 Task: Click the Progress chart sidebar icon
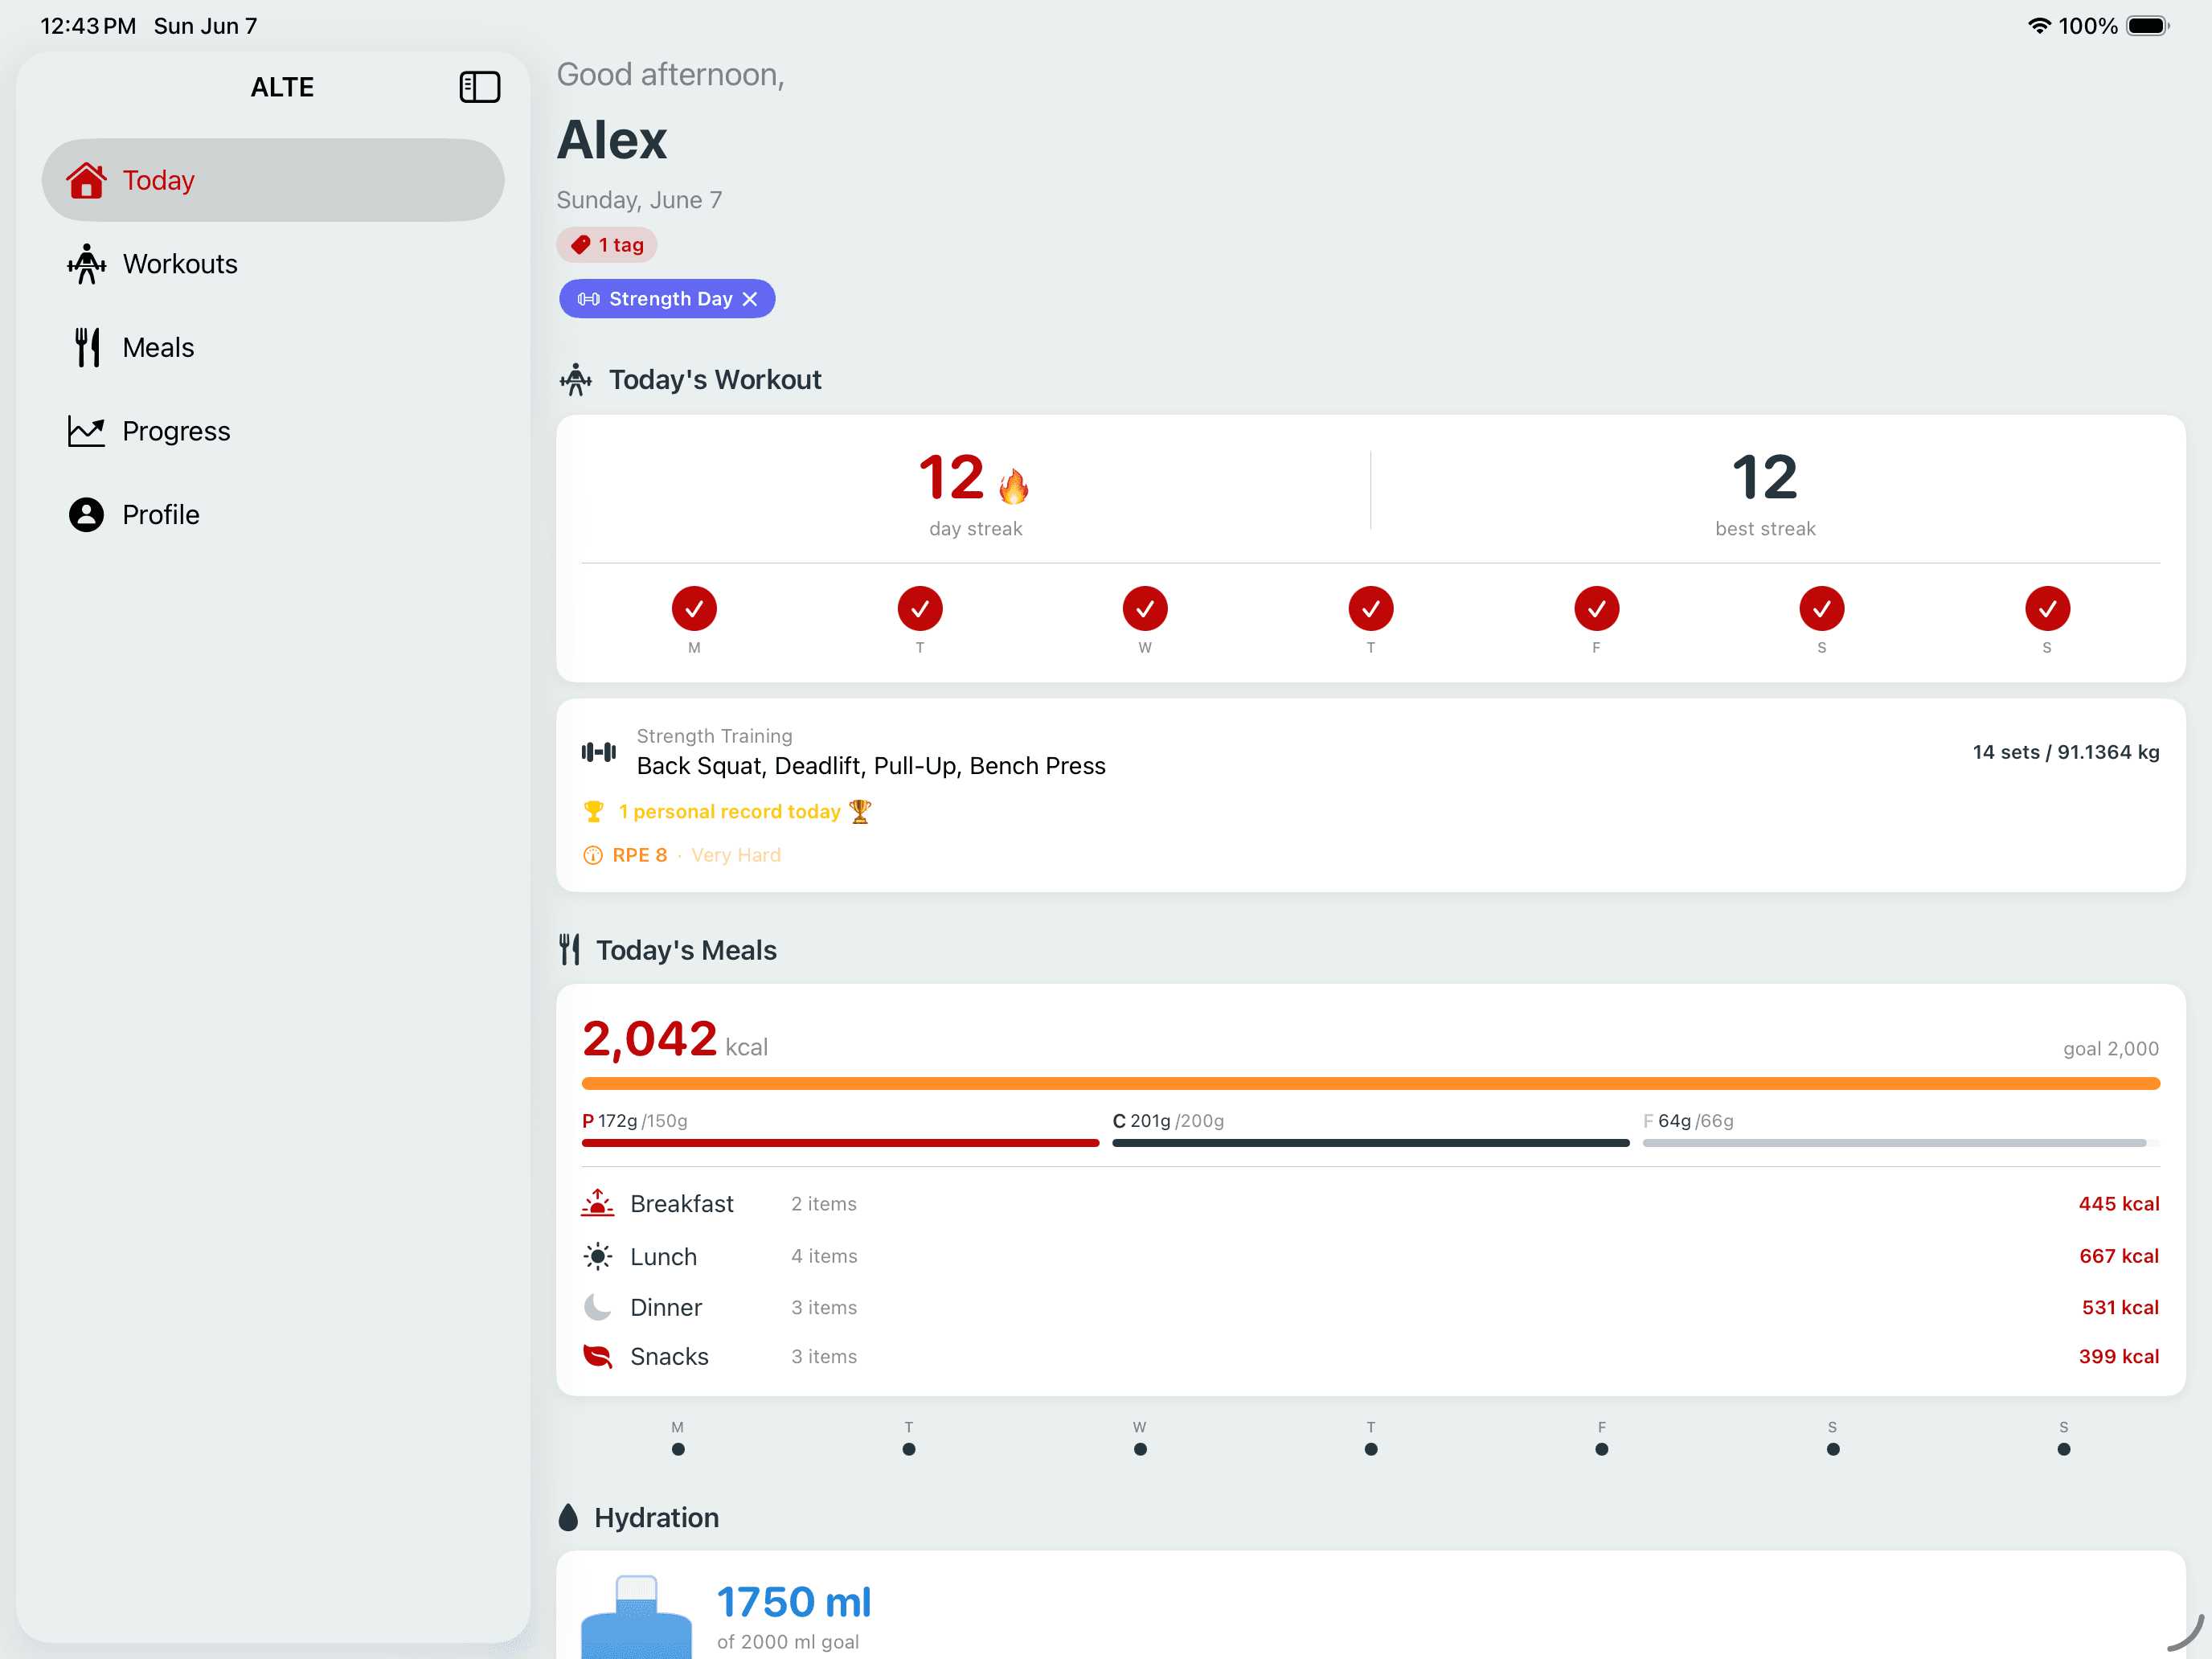click(x=87, y=431)
